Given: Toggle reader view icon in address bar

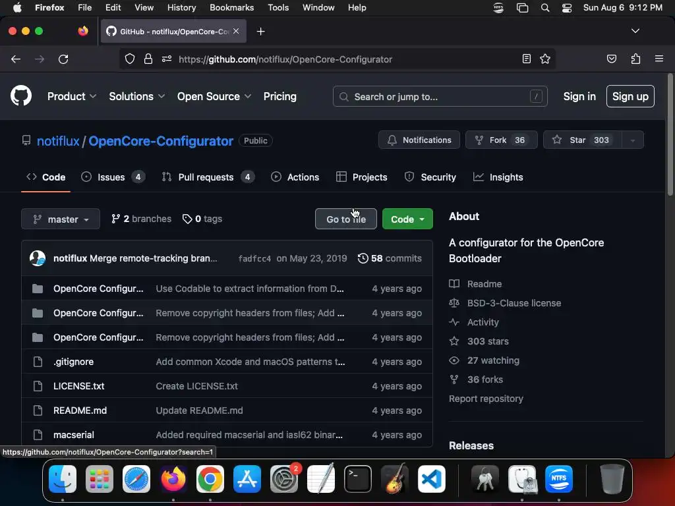Looking at the screenshot, I should 526,59.
